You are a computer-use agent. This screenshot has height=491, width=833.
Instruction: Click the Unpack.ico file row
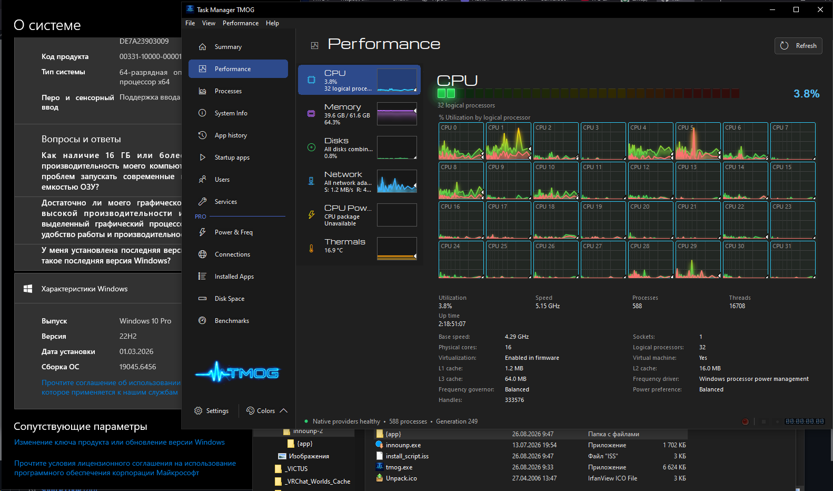531,478
